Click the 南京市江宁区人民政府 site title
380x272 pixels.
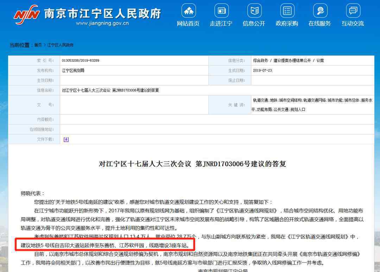click(102, 13)
